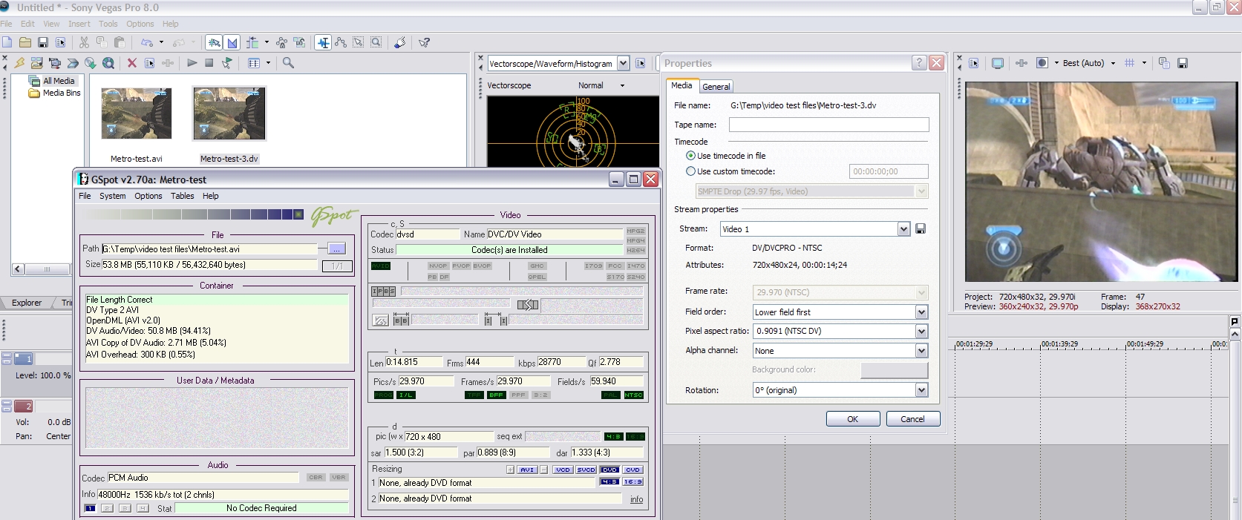Viewport: 1242px width, 520px height.
Task: Stop media preview with the stop icon
Action: (209, 63)
